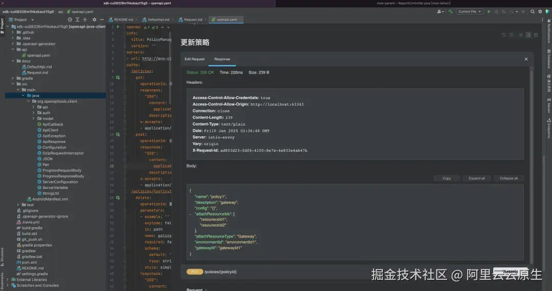
Task: Open the Edit Request tab
Action: [195, 59]
